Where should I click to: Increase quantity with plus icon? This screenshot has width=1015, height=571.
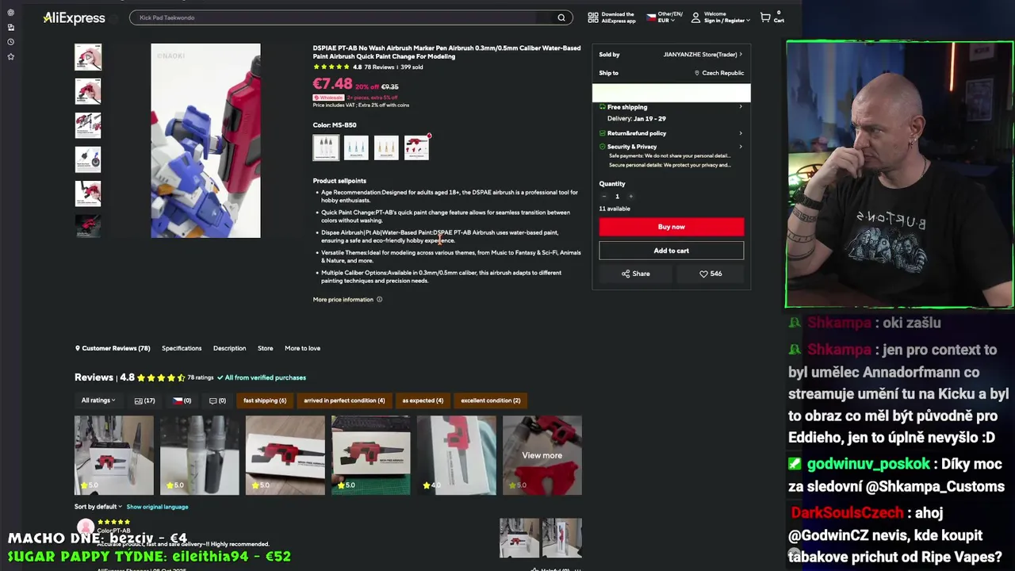[631, 197]
